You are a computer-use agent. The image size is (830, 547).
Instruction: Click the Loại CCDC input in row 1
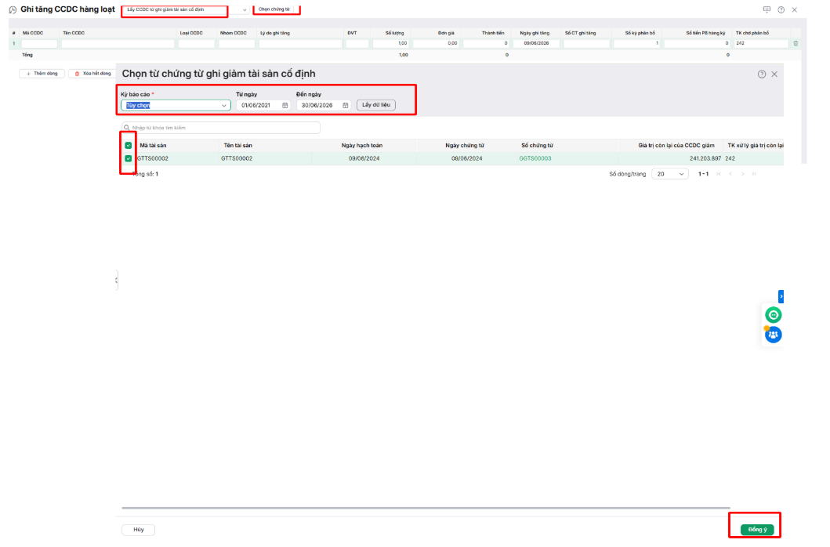coord(197,43)
